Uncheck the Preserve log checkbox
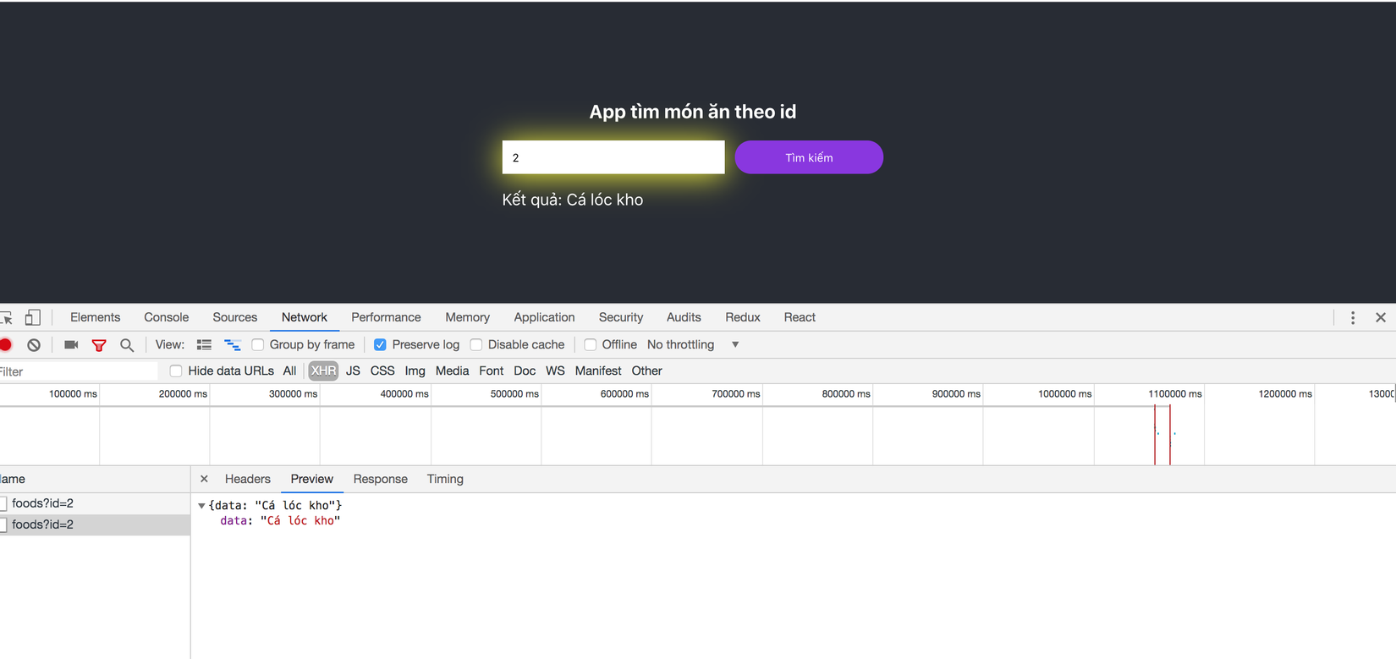This screenshot has height=659, width=1396. [x=381, y=345]
